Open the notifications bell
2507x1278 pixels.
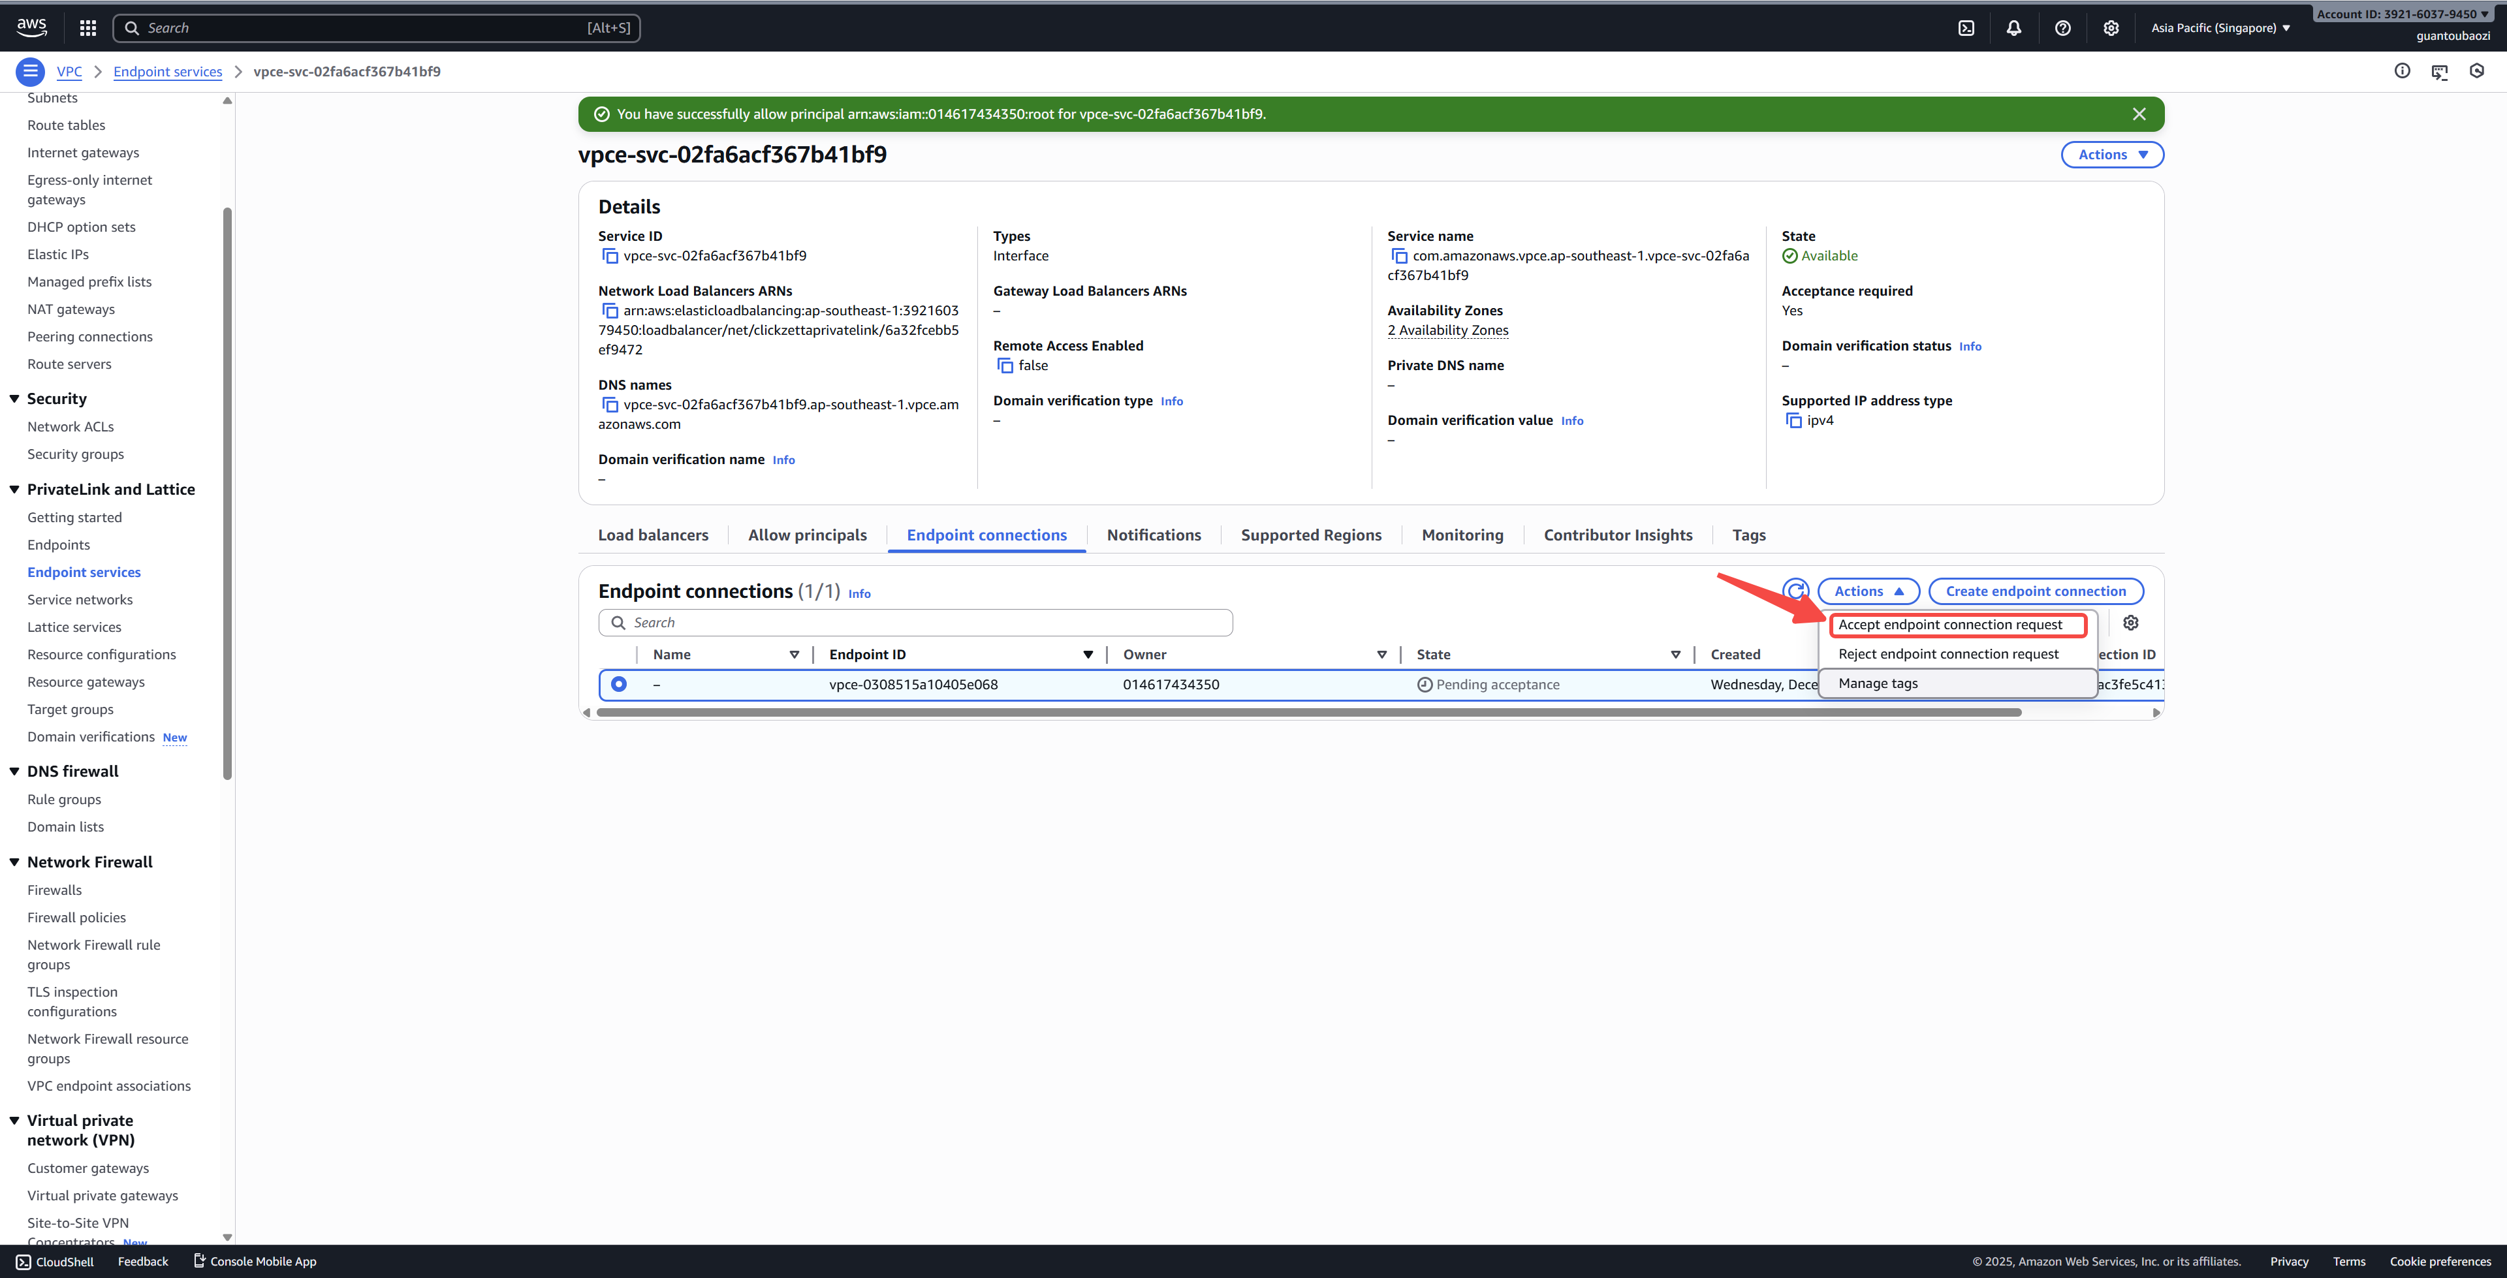2013,28
